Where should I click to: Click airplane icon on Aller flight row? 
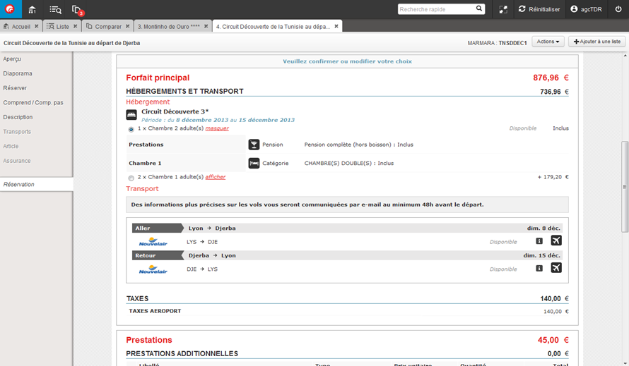point(556,241)
